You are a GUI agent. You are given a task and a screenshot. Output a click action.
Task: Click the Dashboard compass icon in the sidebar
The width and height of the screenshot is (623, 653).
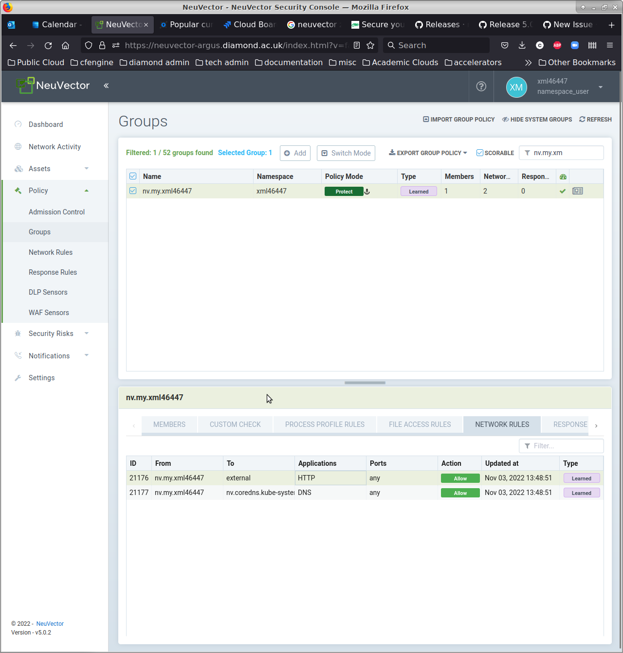tap(18, 124)
